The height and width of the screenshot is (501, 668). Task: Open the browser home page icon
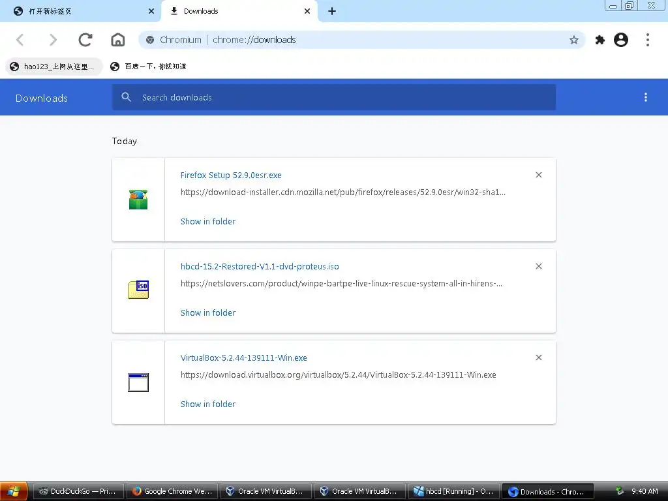coord(118,40)
